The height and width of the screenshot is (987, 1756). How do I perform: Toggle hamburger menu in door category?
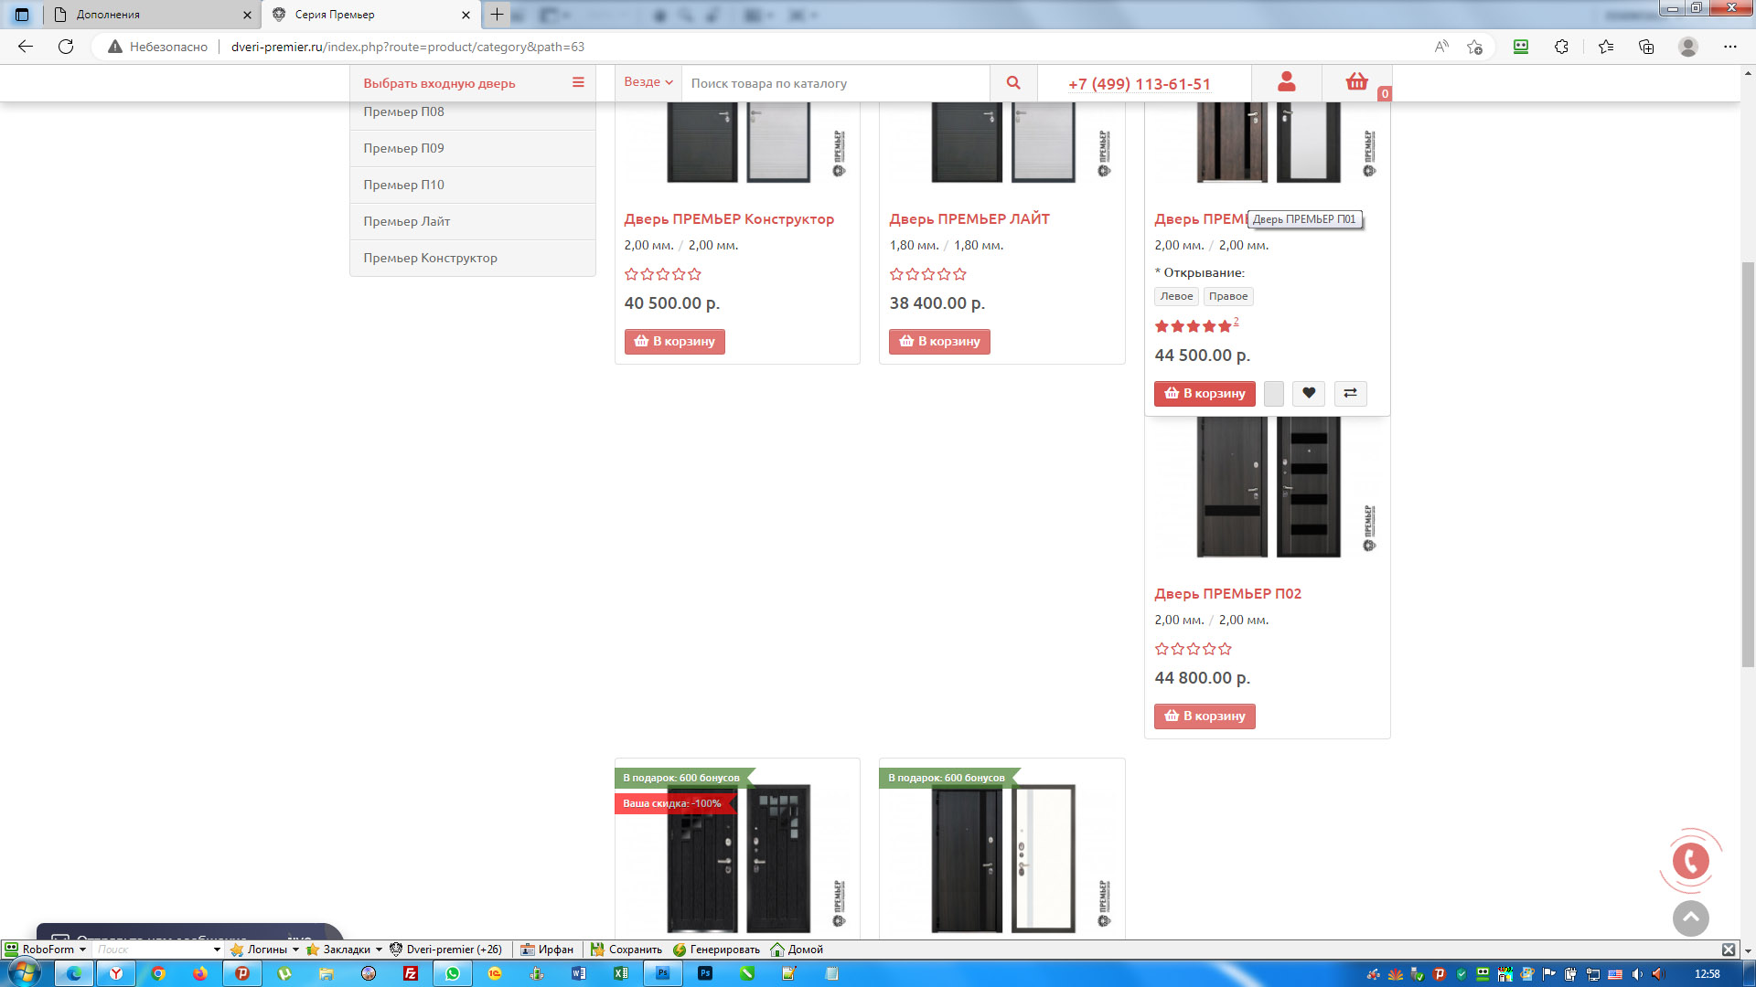tap(578, 82)
